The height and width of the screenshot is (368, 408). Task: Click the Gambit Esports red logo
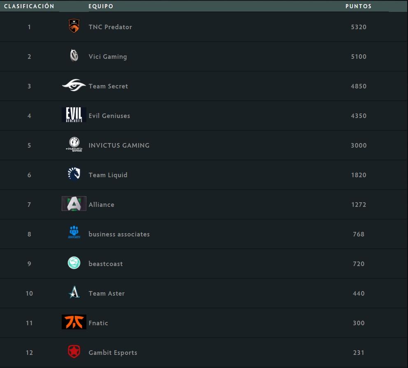tap(74, 352)
